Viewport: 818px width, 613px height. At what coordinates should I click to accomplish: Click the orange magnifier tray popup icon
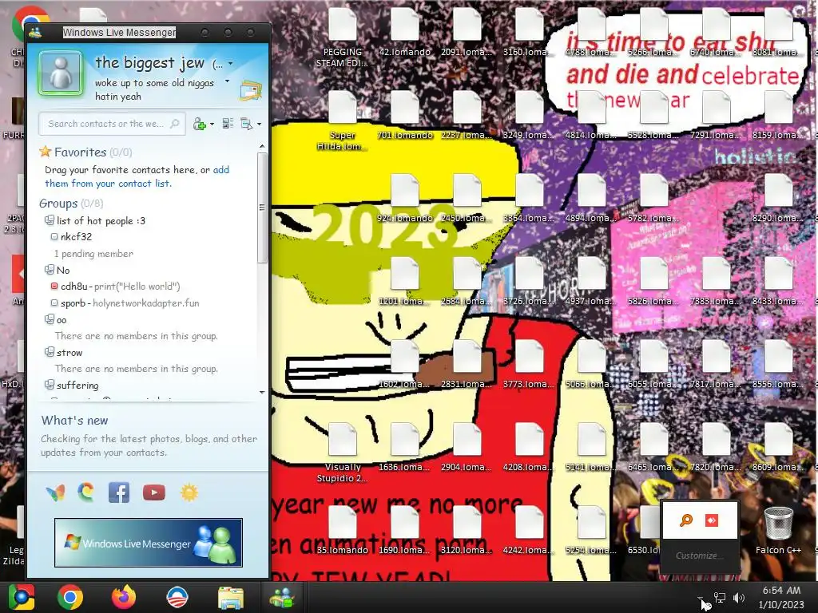(x=685, y=520)
